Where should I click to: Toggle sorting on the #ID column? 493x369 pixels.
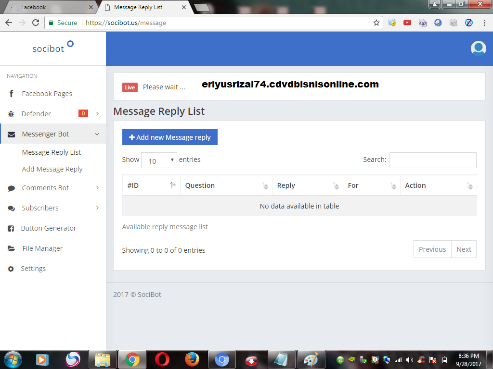coord(151,185)
